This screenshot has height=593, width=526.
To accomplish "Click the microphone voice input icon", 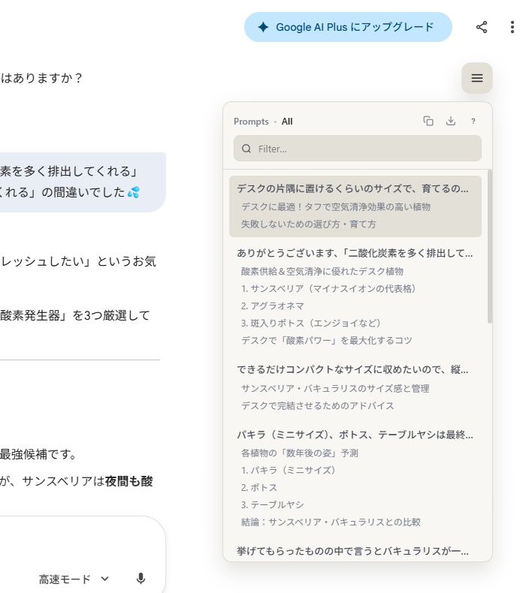I will (x=141, y=579).
